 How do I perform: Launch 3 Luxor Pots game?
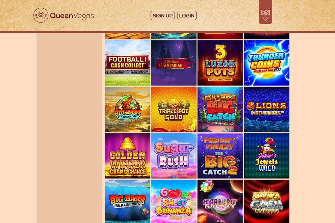point(220,63)
